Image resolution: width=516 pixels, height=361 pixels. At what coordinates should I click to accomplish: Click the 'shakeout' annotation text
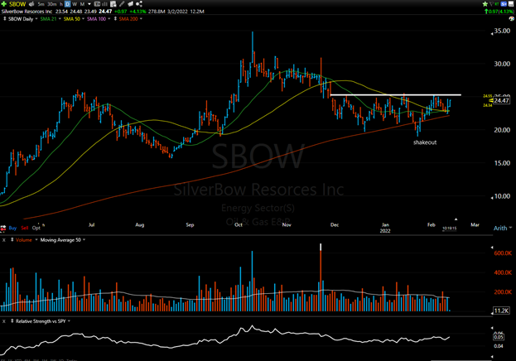pyautogui.click(x=425, y=142)
